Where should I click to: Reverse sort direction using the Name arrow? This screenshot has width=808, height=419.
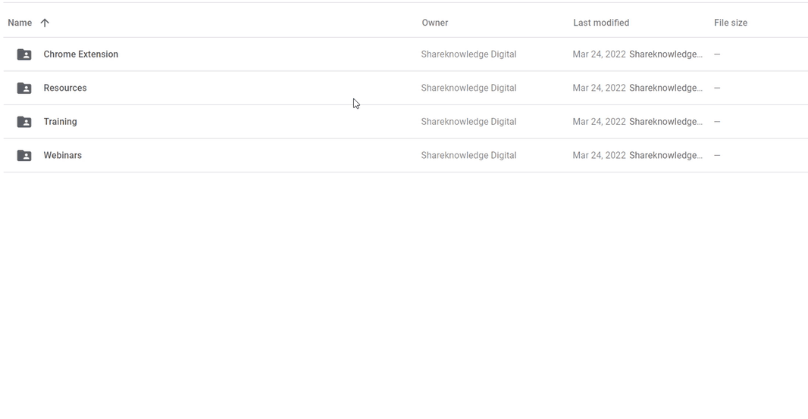pos(45,23)
